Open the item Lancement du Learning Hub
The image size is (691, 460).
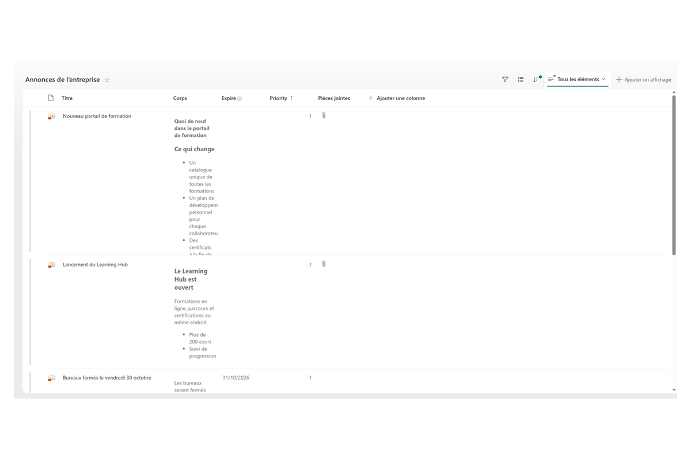pyautogui.click(x=95, y=265)
